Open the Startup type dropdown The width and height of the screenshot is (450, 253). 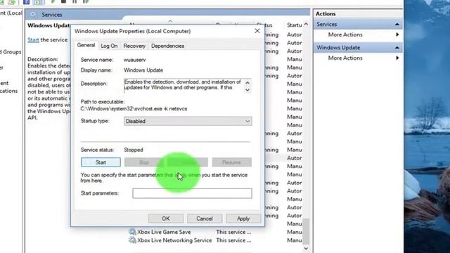pyautogui.click(x=188, y=121)
